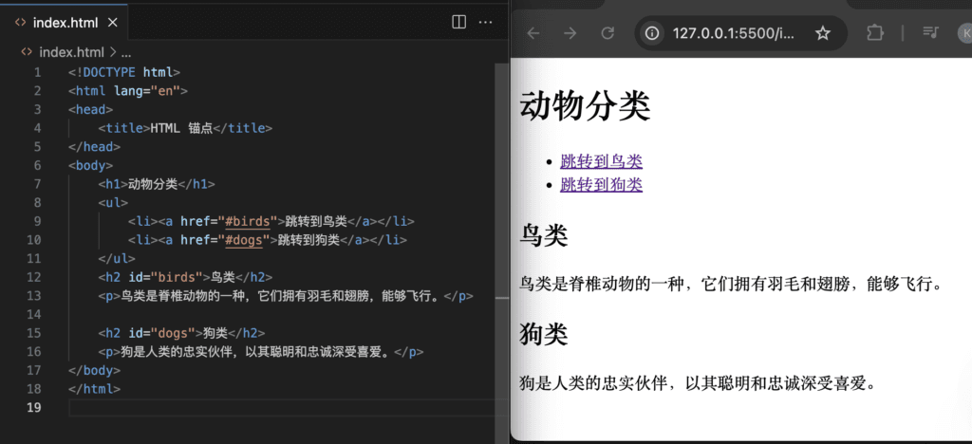Click the 鸟类 heading in the browser
Viewport: 972px width, 444px height.
pos(544,236)
